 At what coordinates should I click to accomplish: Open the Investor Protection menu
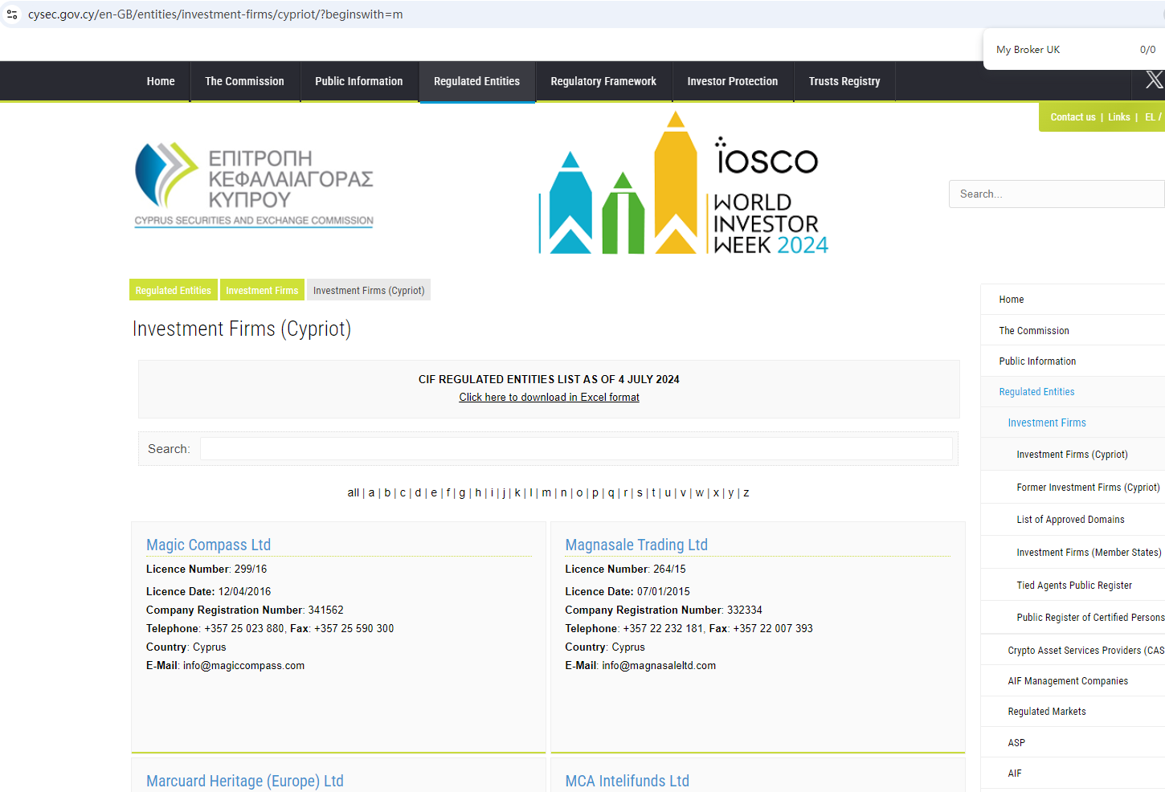click(732, 81)
